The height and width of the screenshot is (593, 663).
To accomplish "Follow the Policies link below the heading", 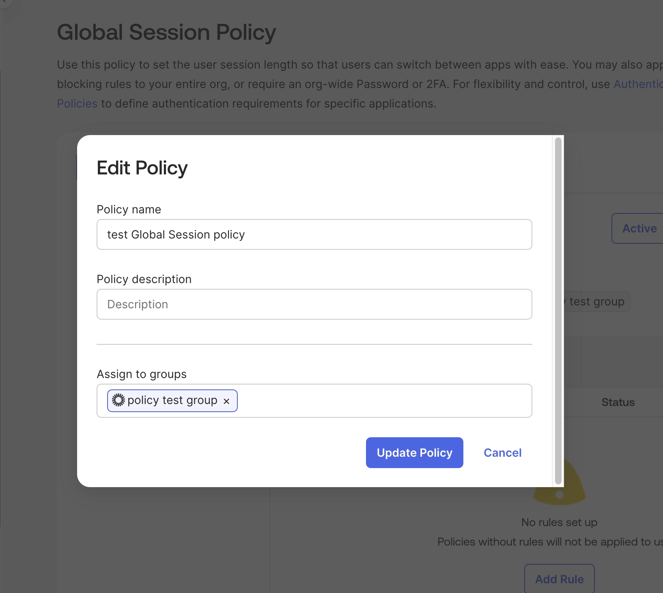I will tap(77, 103).
